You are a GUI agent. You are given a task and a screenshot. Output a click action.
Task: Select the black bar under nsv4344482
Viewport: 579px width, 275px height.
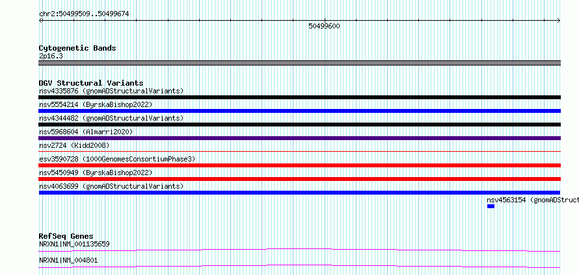(299, 125)
